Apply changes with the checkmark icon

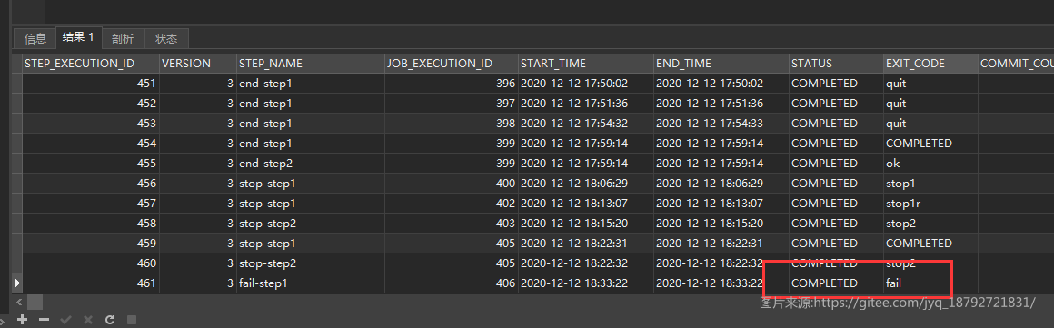tap(65, 319)
